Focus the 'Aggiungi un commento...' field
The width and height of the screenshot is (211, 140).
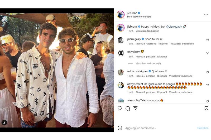158,128
